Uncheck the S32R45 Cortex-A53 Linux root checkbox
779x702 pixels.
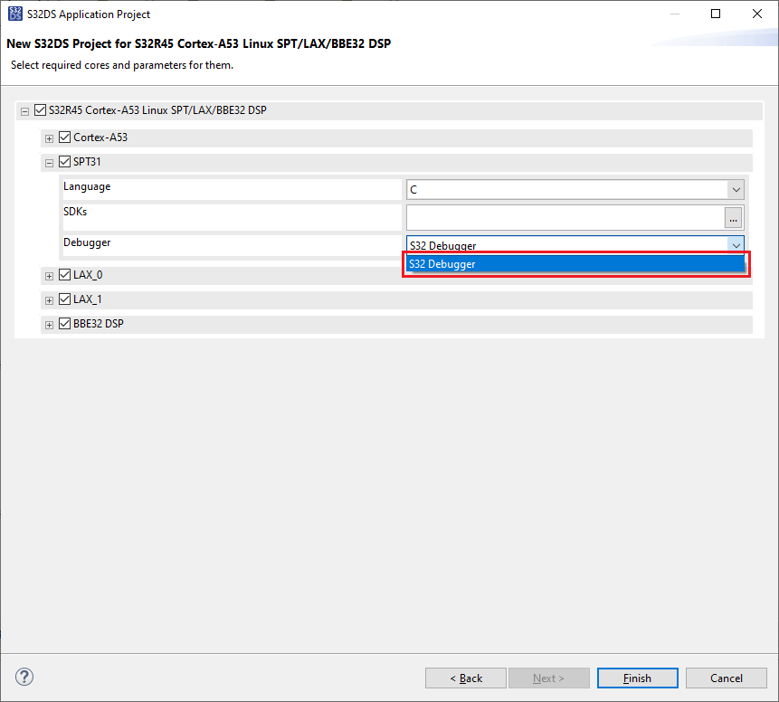tap(40, 109)
